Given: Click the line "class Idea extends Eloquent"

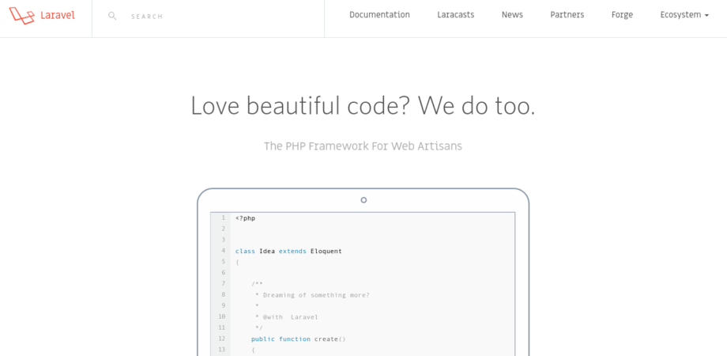Looking at the screenshot, I should coord(288,251).
